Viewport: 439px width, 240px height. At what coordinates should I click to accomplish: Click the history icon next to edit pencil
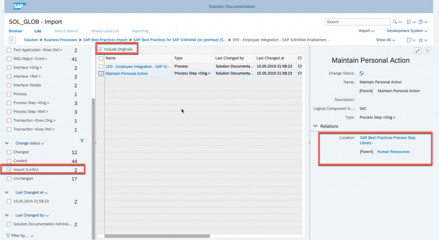click(x=427, y=51)
